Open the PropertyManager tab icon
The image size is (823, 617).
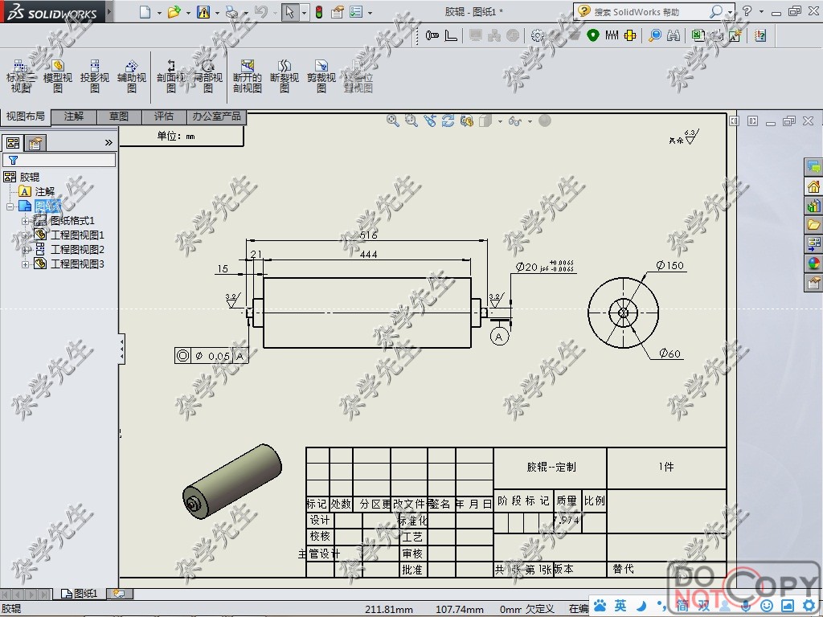[35, 143]
